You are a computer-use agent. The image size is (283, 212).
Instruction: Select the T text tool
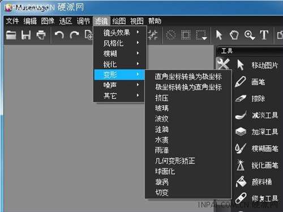tap(264, 35)
